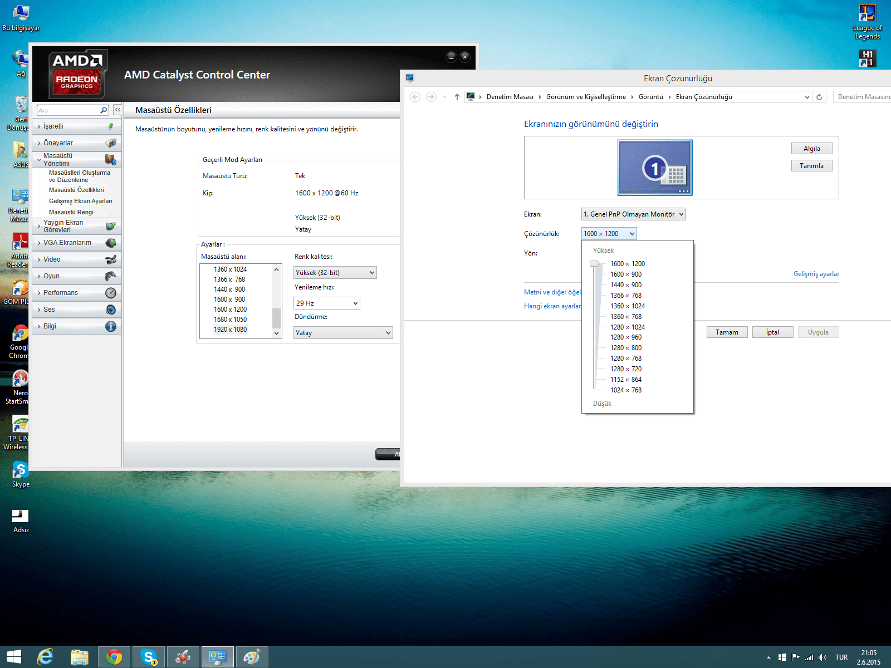The width and height of the screenshot is (891, 668).
Task: Expand the Ekran monitor dropdown
Action: (x=633, y=214)
